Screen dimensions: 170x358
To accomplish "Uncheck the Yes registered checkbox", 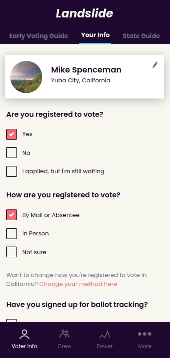I will point(12,134).
